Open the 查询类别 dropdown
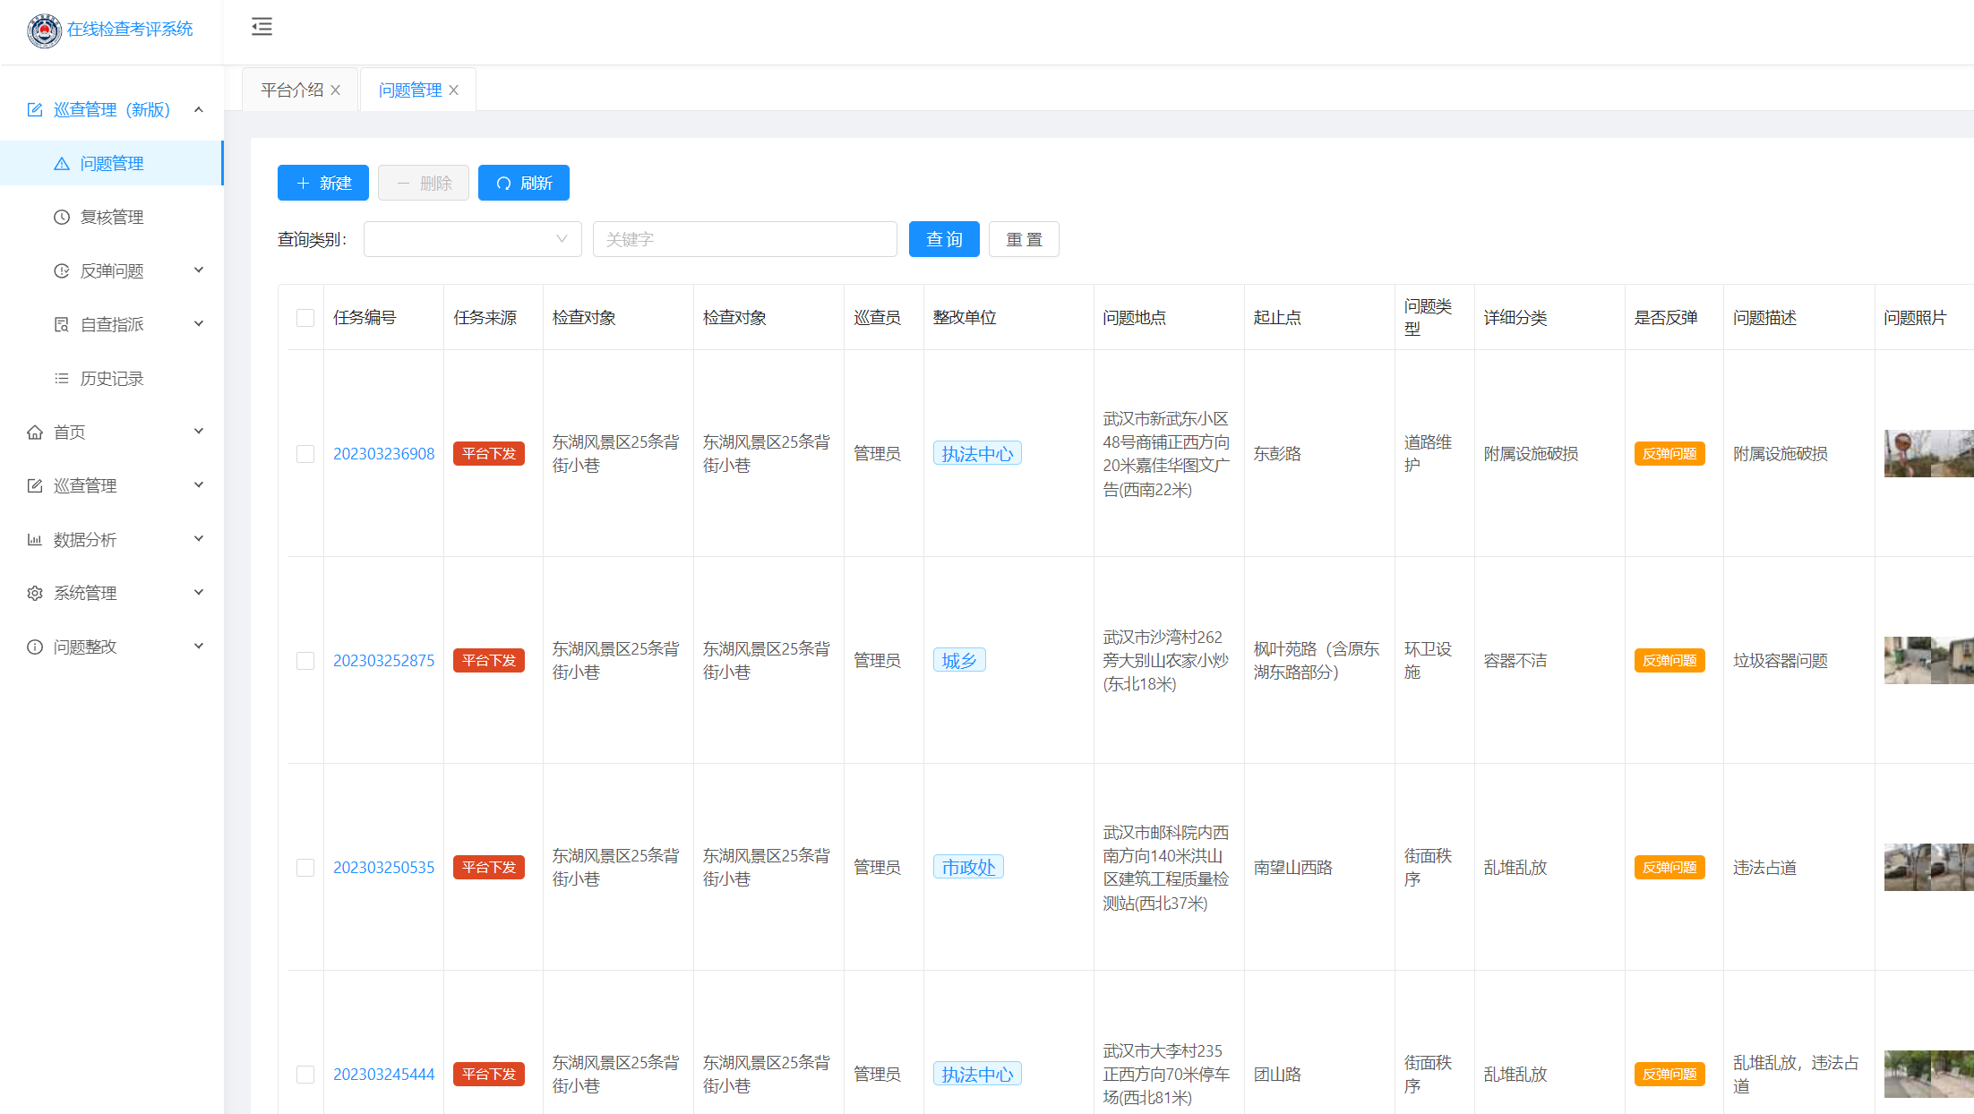The width and height of the screenshot is (1974, 1114). pyautogui.click(x=473, y=239)
